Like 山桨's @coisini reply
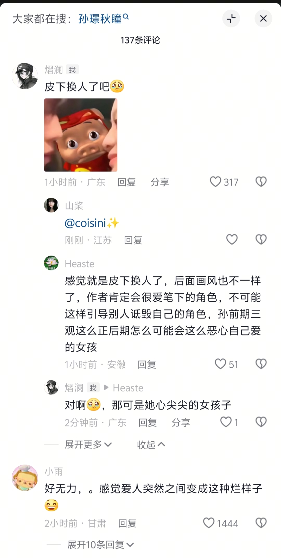 pos(232,239)
